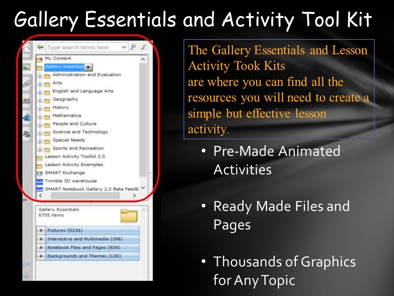
Task: Click horizontal scrollbar right arrow
Action: click(135, 196)
